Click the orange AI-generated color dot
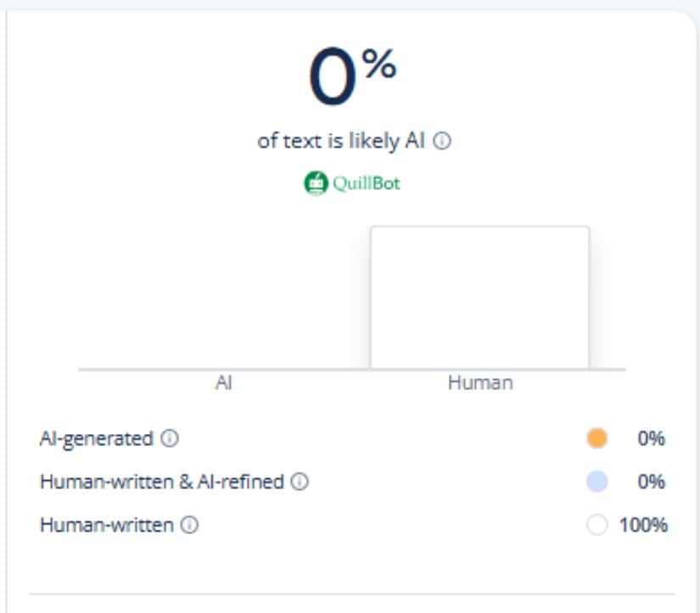Screen dimensions: 700x613 [597, 438]
